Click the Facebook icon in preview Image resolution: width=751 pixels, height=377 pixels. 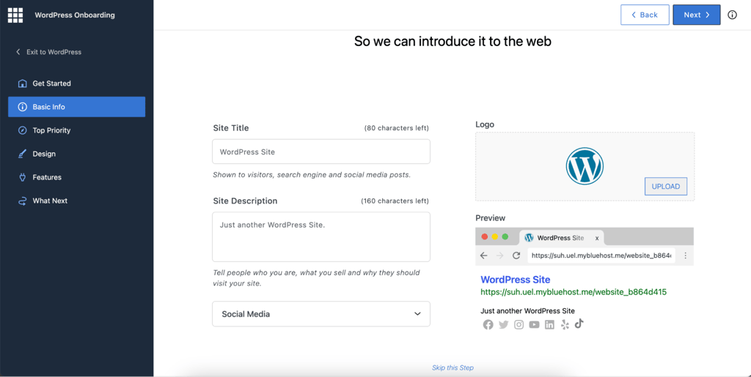pyautogui.click(x=488, y=325)
